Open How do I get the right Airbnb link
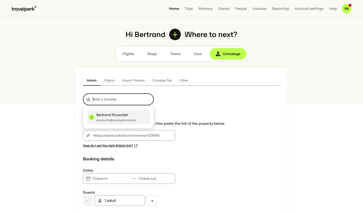 point(108,145)
